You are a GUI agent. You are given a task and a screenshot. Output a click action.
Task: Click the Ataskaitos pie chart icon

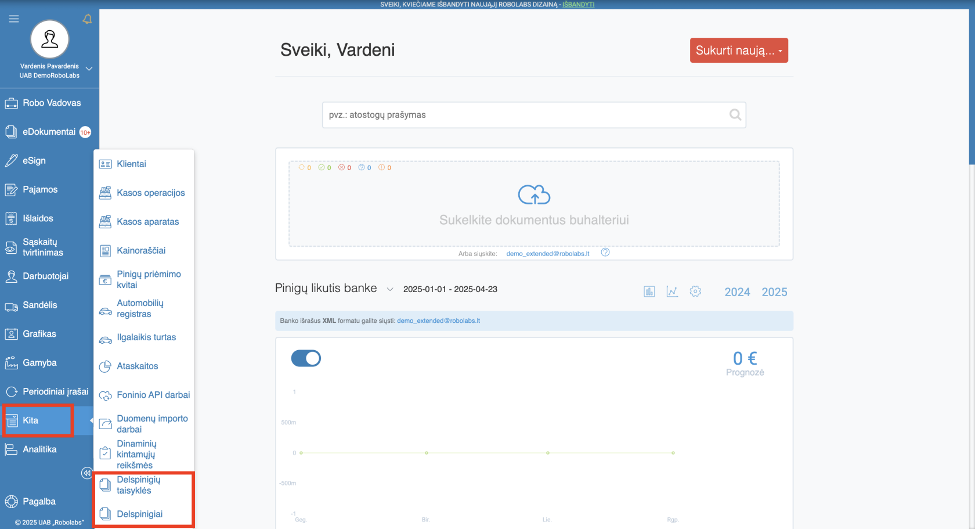click(105, 366)
